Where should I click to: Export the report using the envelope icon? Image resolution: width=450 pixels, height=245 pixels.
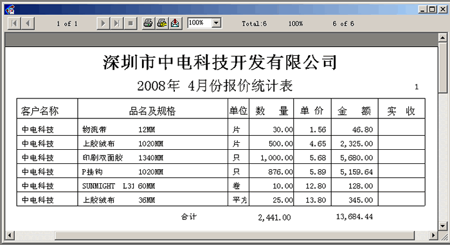(x=175, y=23)
